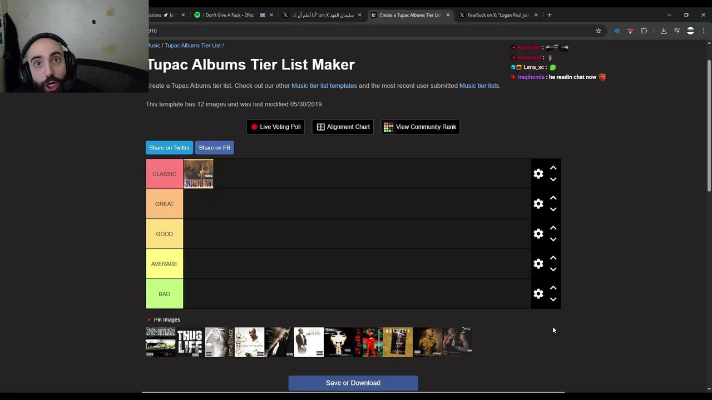
Task: Open Live Voting Poll
Action: [x=275, y=127]
